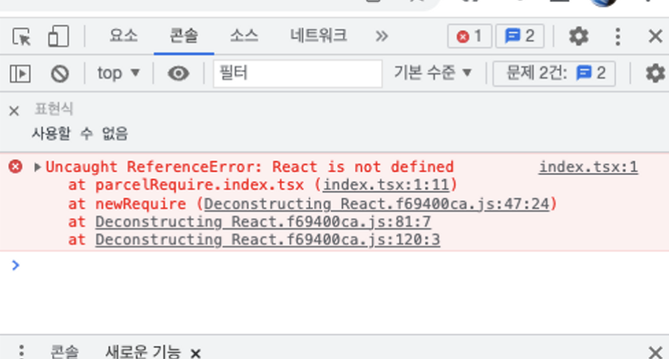Screen dimensions: 669x359
Task: Activate the inspect element picker icon
Action: coord(21,37)
